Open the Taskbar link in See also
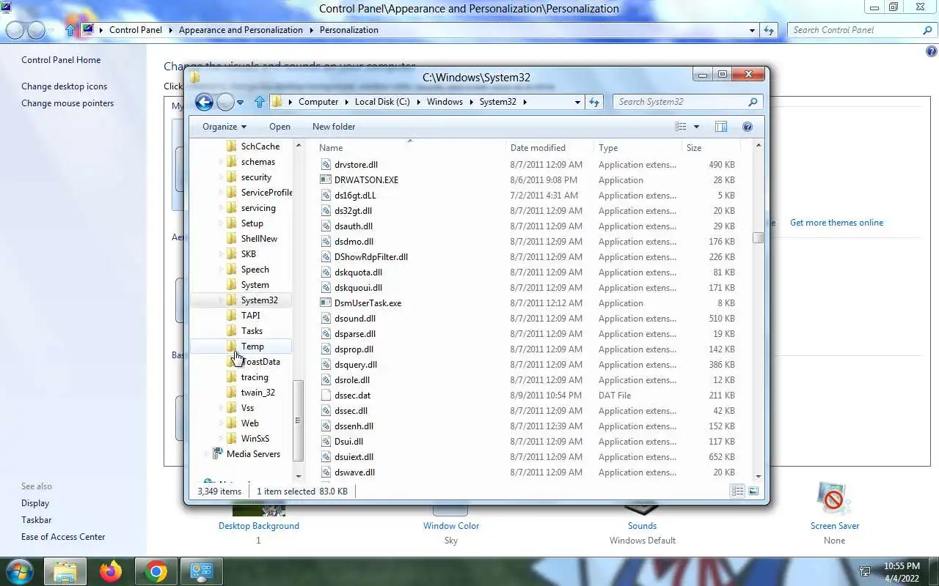 pos(36,520)
